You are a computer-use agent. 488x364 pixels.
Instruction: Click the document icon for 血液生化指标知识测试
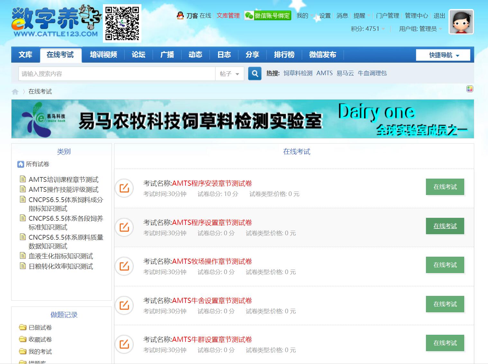(x=23, y=256)
